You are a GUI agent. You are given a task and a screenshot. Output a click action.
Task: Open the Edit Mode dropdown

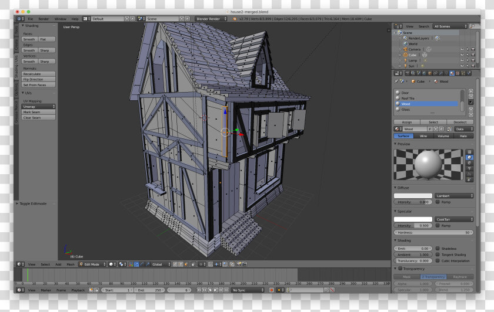pos(92,264)
